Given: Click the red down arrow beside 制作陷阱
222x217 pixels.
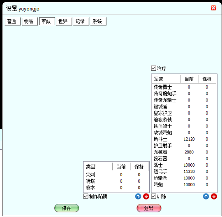Looking at the screenshot, I should pyautogui.click(x=146, y=196).
